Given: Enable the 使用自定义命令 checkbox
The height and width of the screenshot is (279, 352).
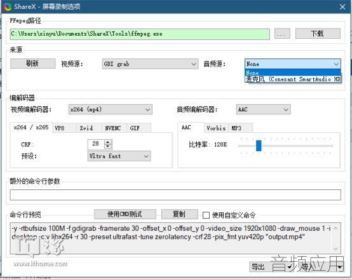Looking at the screenshot, I should pos(206,215).
